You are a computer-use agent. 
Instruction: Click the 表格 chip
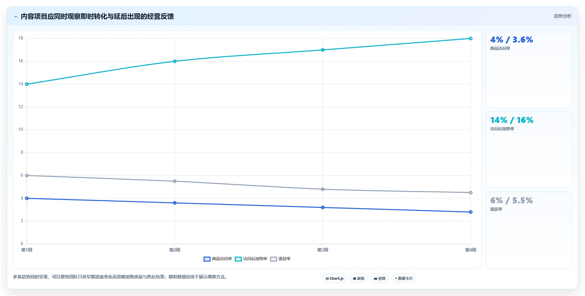coord(359,278)
